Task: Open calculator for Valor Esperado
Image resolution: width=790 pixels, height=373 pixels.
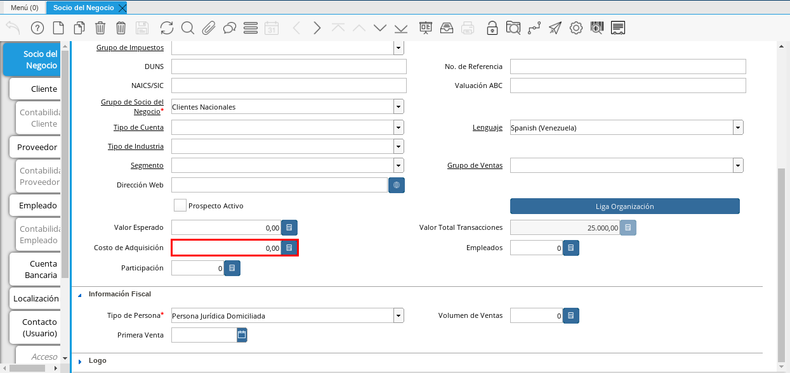Action: click(289, 228)
